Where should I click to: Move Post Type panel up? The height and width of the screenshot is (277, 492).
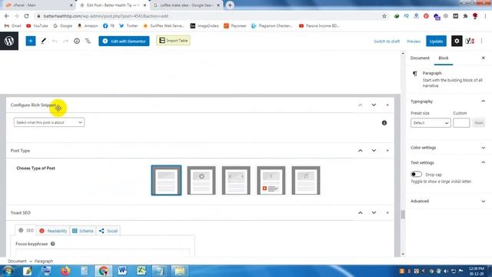(x=361, y=151)
